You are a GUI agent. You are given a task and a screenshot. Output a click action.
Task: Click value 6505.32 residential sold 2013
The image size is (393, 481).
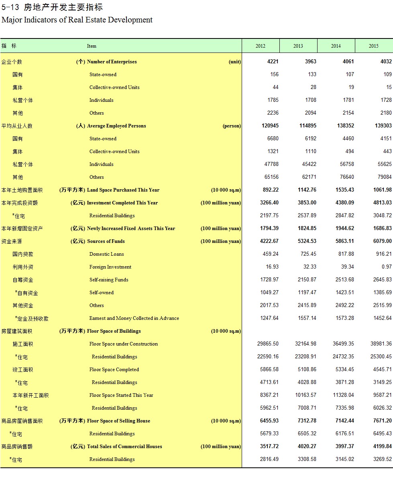pos(307,434)
